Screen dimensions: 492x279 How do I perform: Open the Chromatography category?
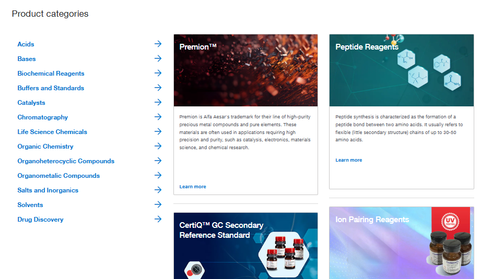coord(43,117)
